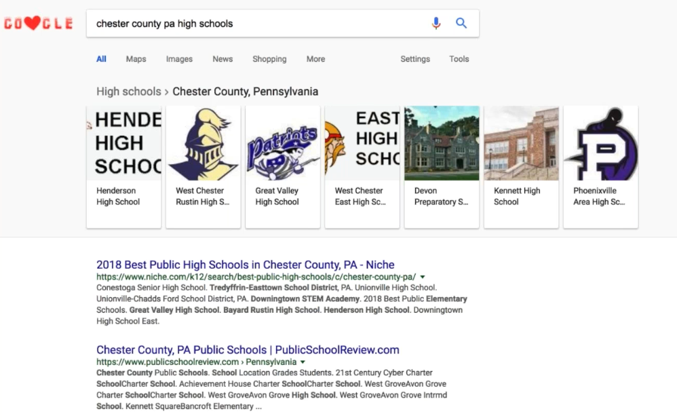Image resolution: width=677 pixels, height=420 pixels.
Task: Open Search Settings
Action: [x=415, y=59]
